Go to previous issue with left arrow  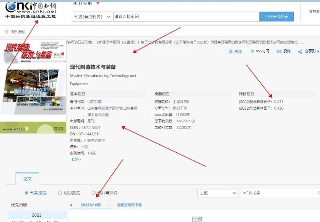[71, 205]
